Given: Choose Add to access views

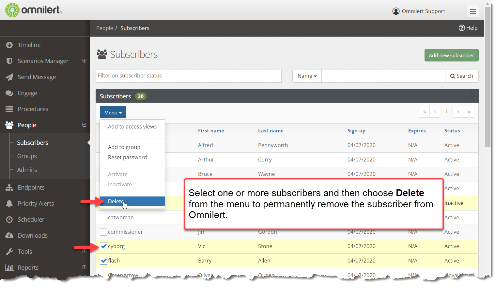Looking at the screenshot, I should coord(132,127).
